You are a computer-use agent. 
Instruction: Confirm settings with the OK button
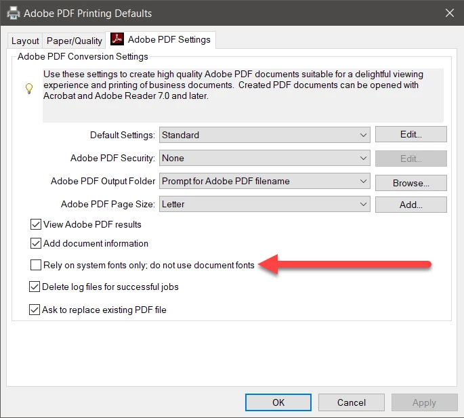[x=278, y=402]
